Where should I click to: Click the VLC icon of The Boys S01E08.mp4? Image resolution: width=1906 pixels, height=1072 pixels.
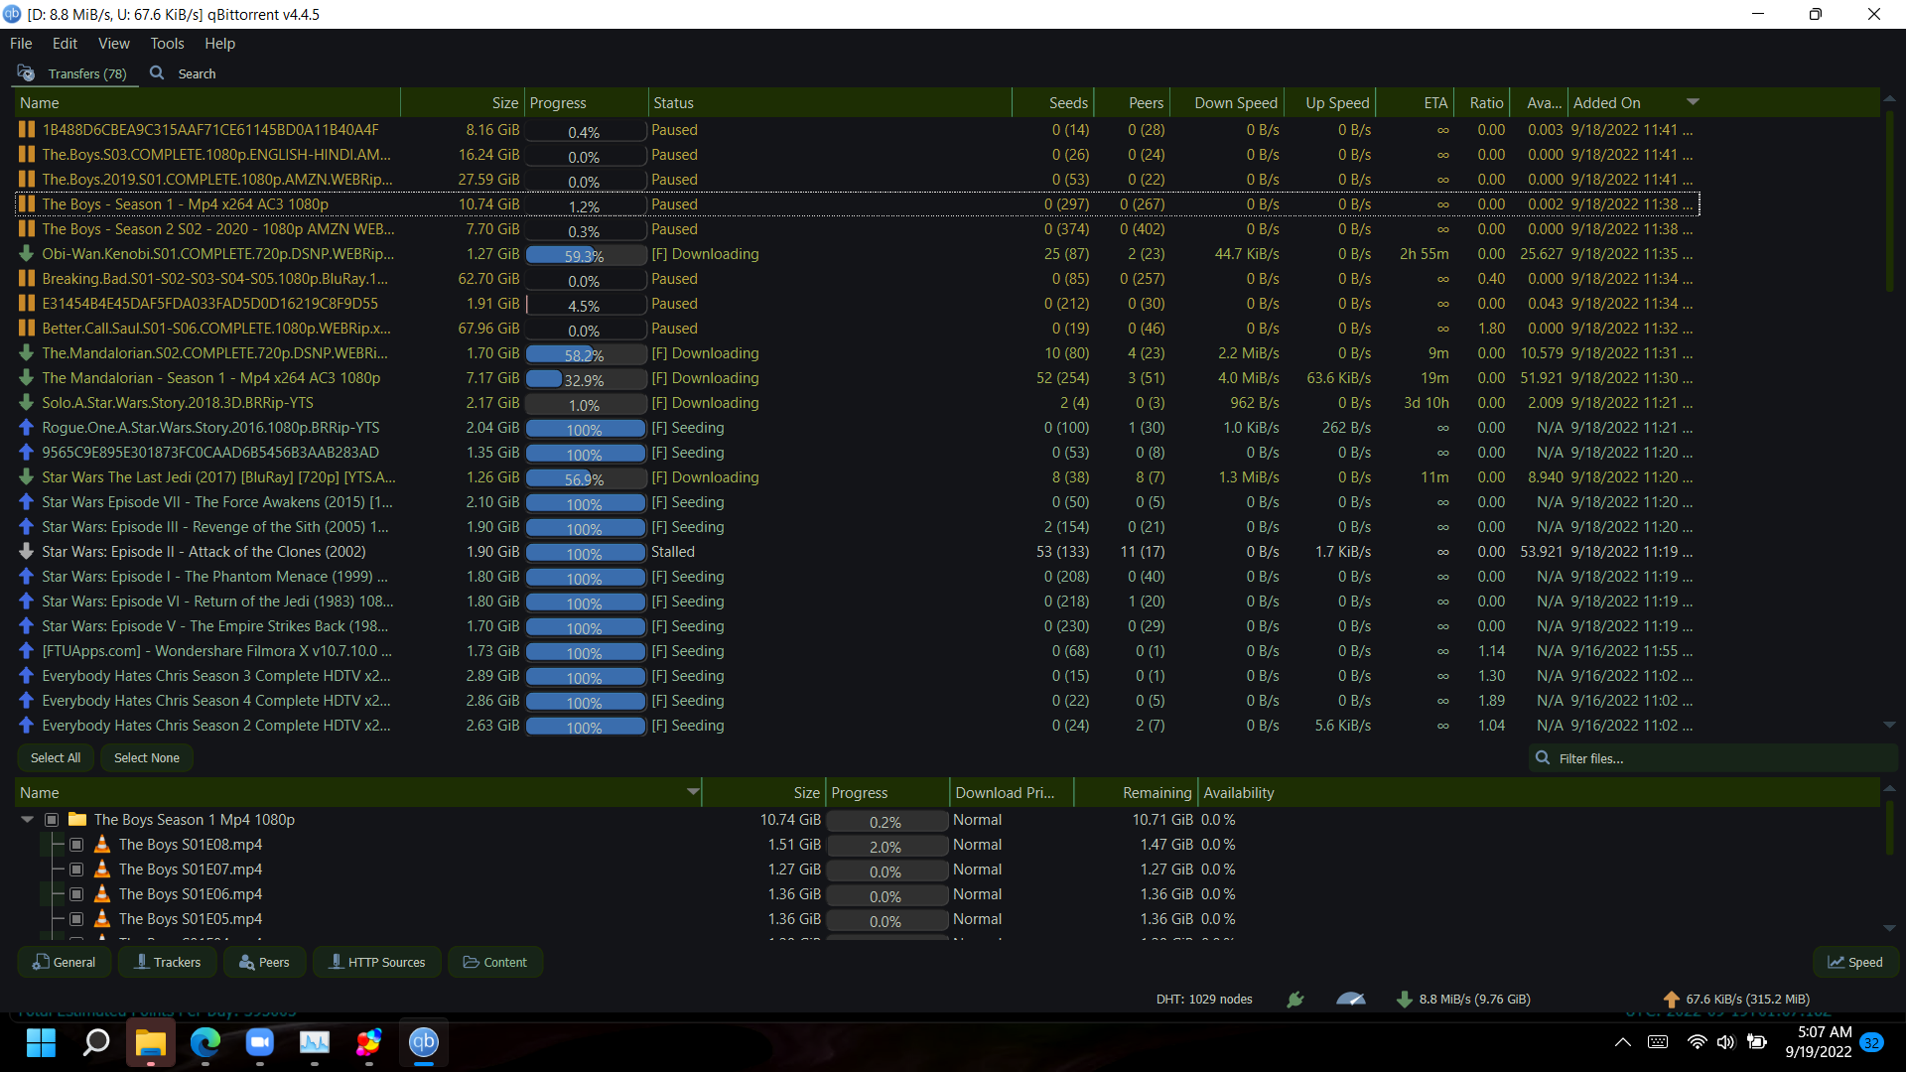click(101, 845)
